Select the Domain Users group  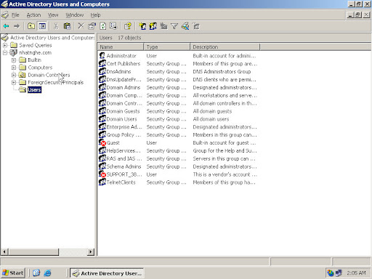[121, 119]
